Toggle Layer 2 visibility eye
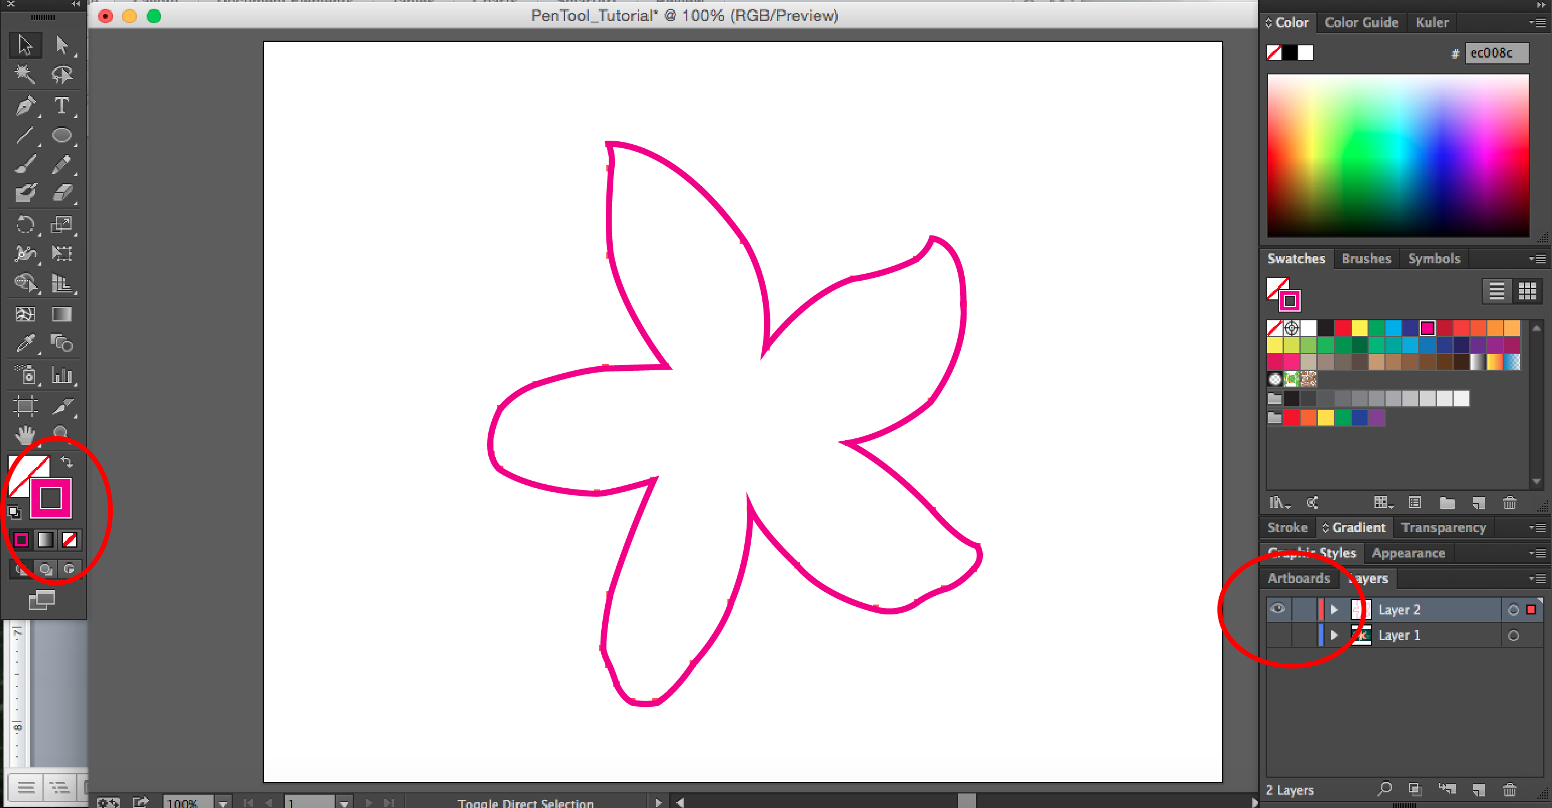This screenshot has width=1552, height=808. (x=1277, y=609)
